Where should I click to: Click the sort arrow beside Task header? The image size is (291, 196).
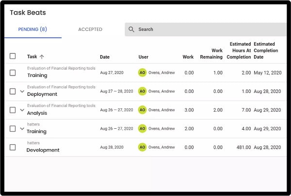[x=42, y=57]
